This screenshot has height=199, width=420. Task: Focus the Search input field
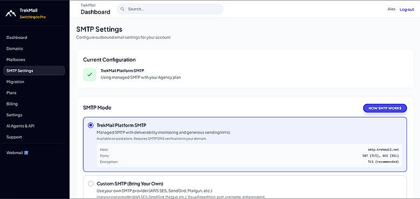170,9
